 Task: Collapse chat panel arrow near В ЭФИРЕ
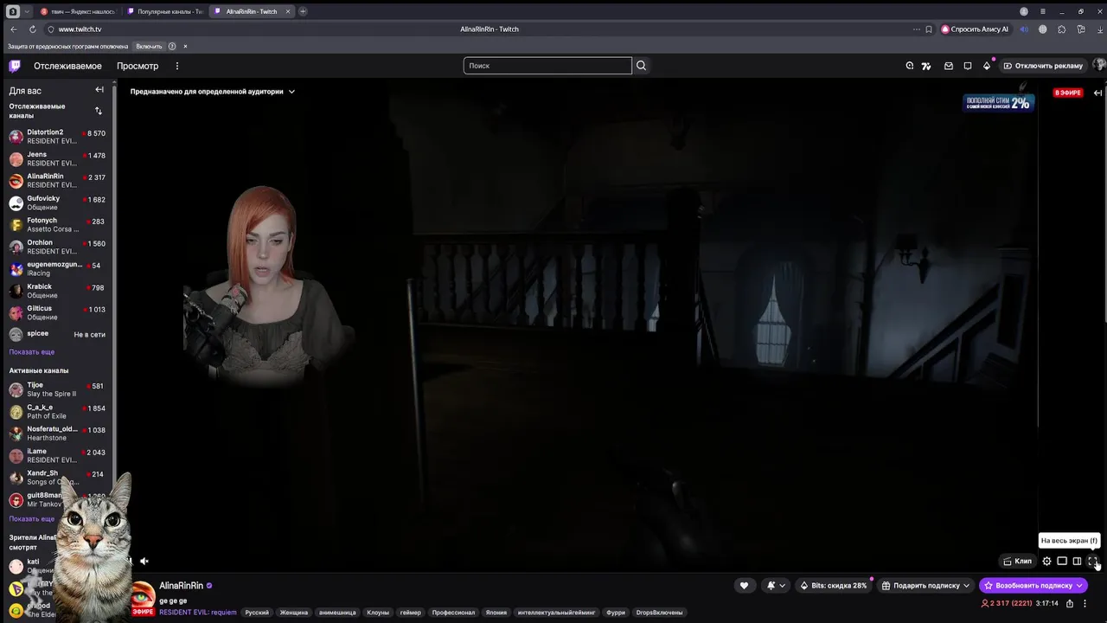(x=1097, y=93)
